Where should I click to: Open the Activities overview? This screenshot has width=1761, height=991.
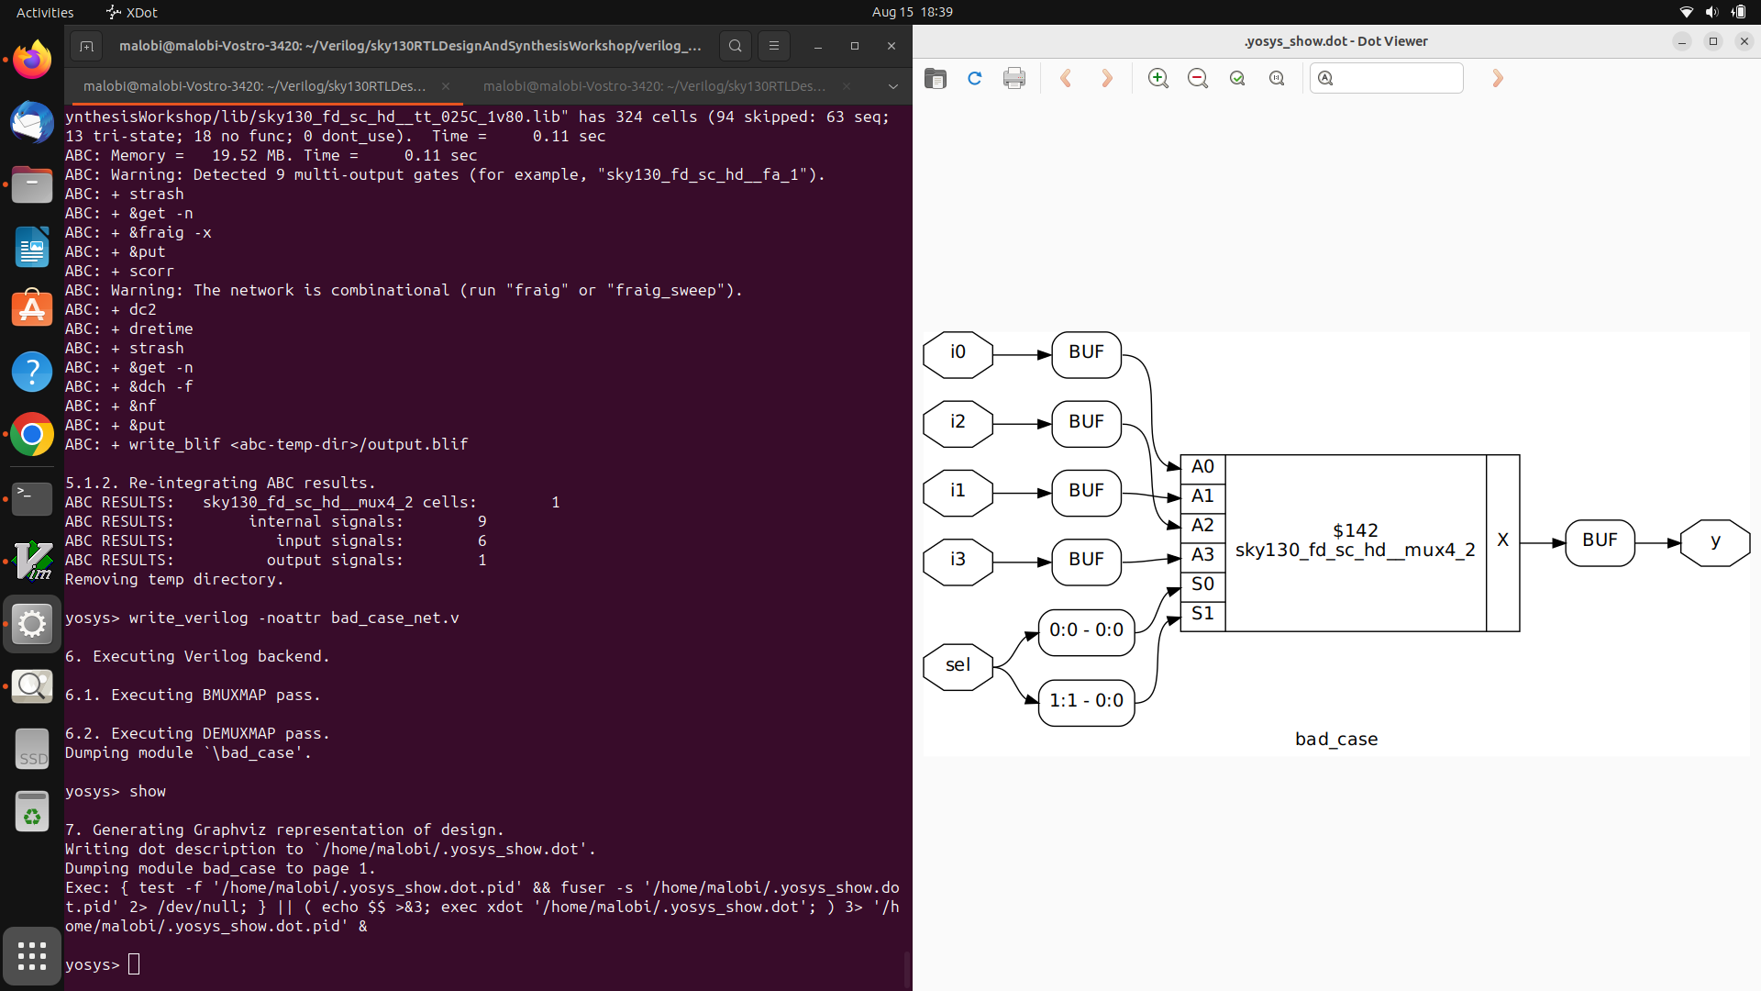tap(45, 12)
